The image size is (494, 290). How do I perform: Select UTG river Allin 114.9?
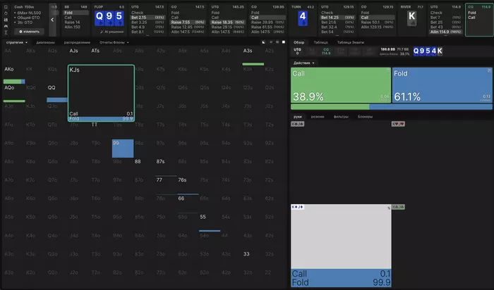[x=446, y=32]
